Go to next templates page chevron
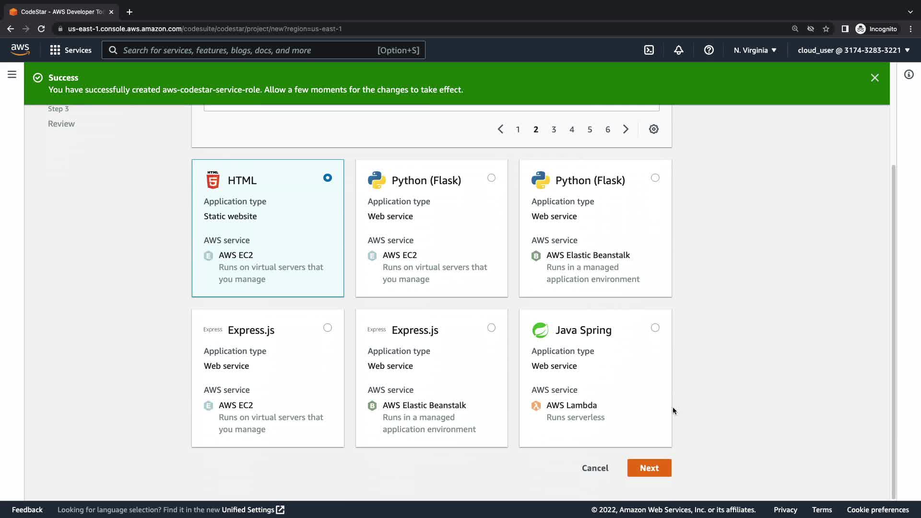Viewport: 921px width, 518px height. click(626, 129)
